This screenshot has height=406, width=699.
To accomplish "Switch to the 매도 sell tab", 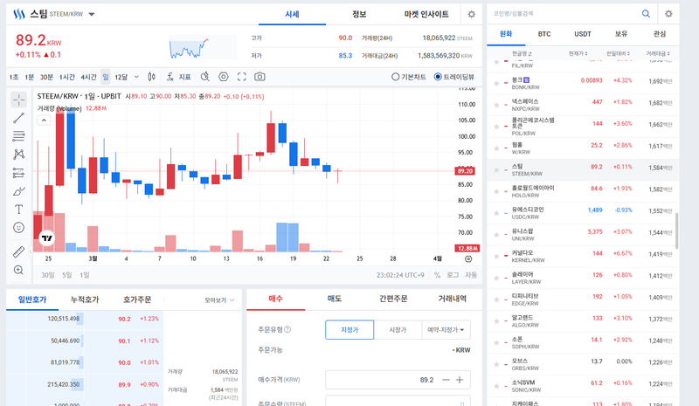I will point(334,299).
